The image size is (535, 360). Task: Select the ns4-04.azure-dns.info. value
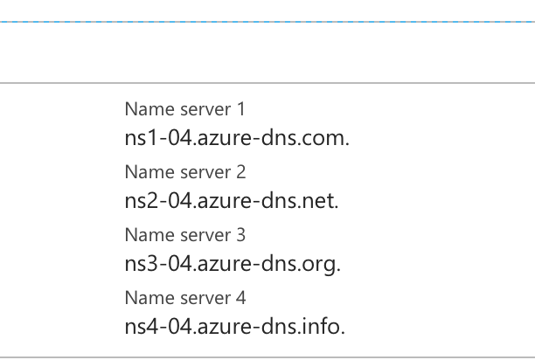(x=235, y=326)
